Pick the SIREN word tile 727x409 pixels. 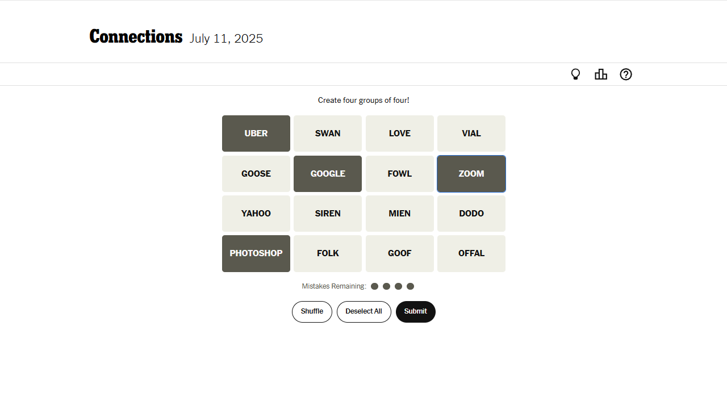coord(328,214)
